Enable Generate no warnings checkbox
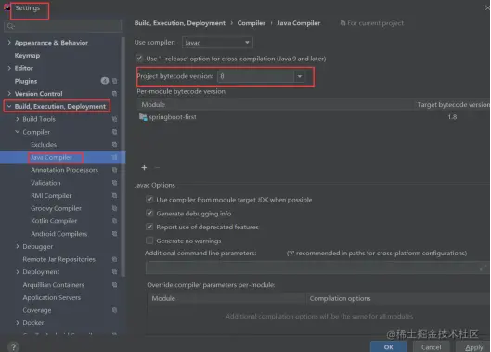 pos(149,241)
